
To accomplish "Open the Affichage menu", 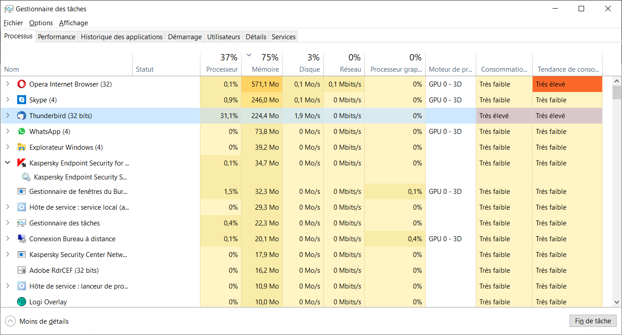I will tap(74, 23).
